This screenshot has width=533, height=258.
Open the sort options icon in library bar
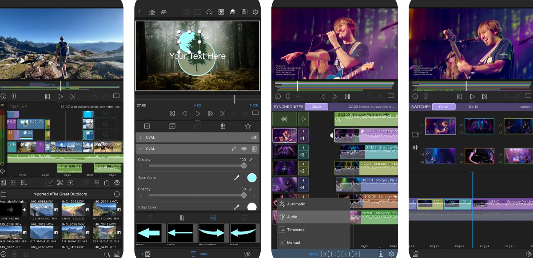coord(117,254)
